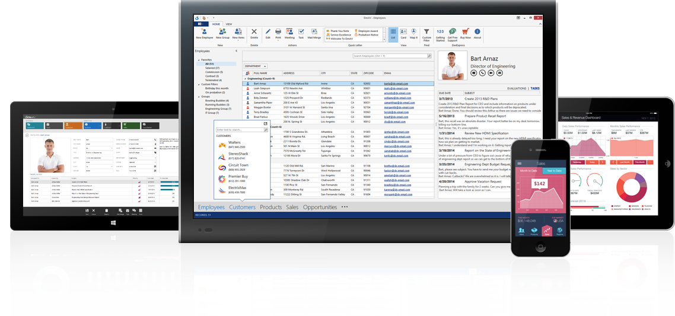Open the Products navigation tab

[x=270, y=208]
